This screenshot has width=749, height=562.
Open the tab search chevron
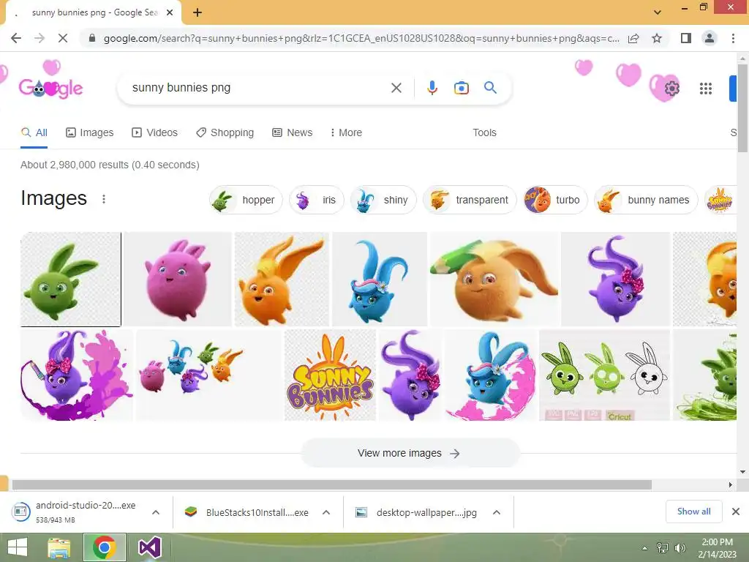pos(658,12)
